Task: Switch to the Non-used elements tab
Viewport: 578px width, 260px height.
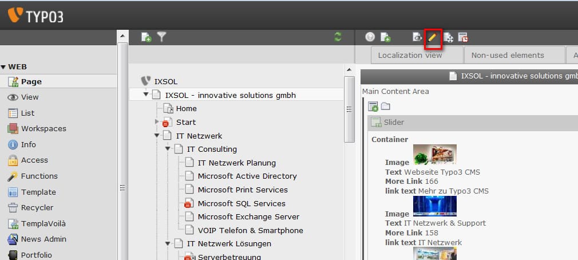Action: (x=514, y=55)
